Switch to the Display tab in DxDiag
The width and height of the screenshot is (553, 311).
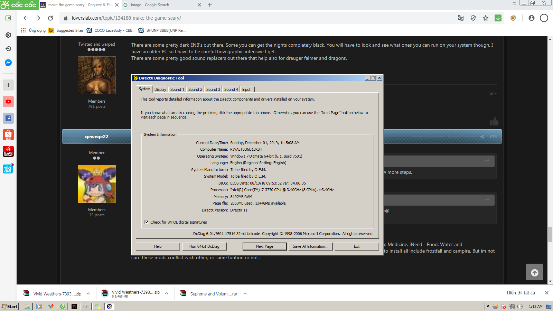coord(160,89)
